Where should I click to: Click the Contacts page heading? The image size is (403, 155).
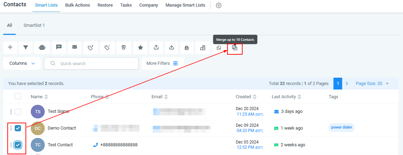pyautogui.click(x=15, y=5)
